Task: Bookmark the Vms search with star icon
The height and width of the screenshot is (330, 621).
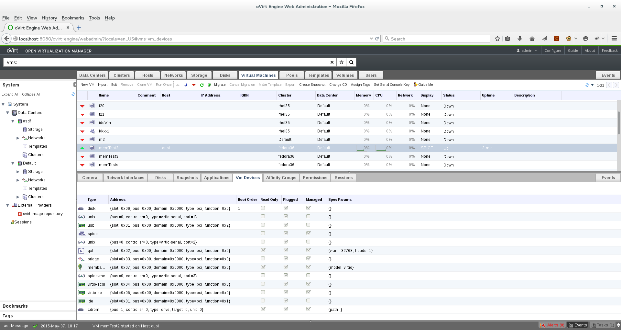Action: 342,63
